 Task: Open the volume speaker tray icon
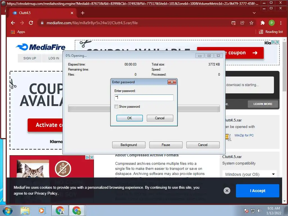tap(260, 210)
